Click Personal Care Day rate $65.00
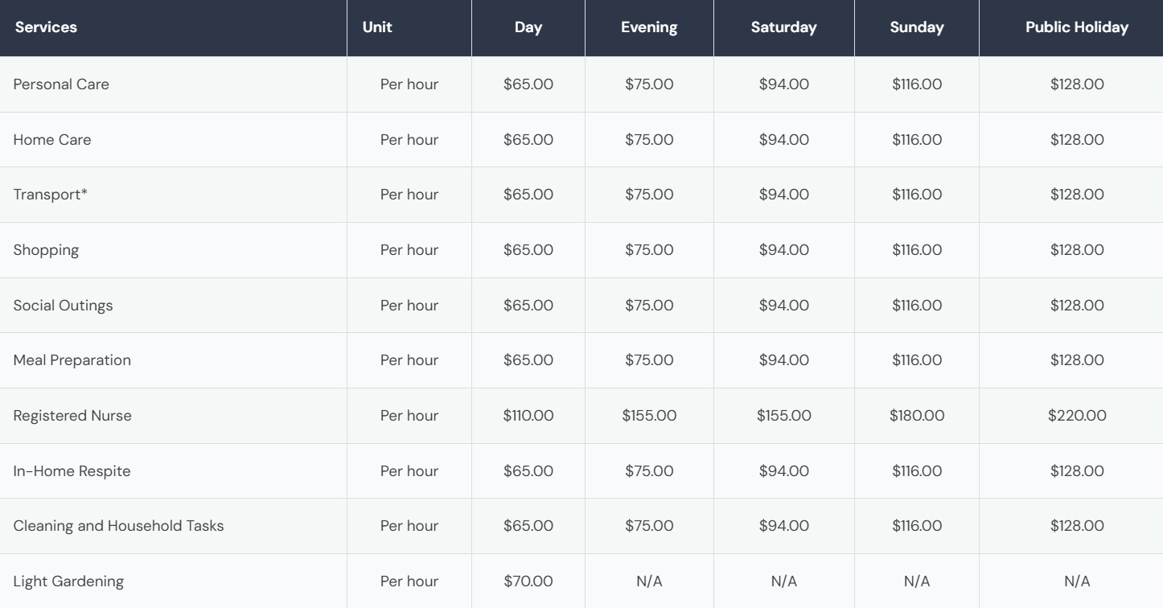1163x608 pixels. click(x=528, y=84)
